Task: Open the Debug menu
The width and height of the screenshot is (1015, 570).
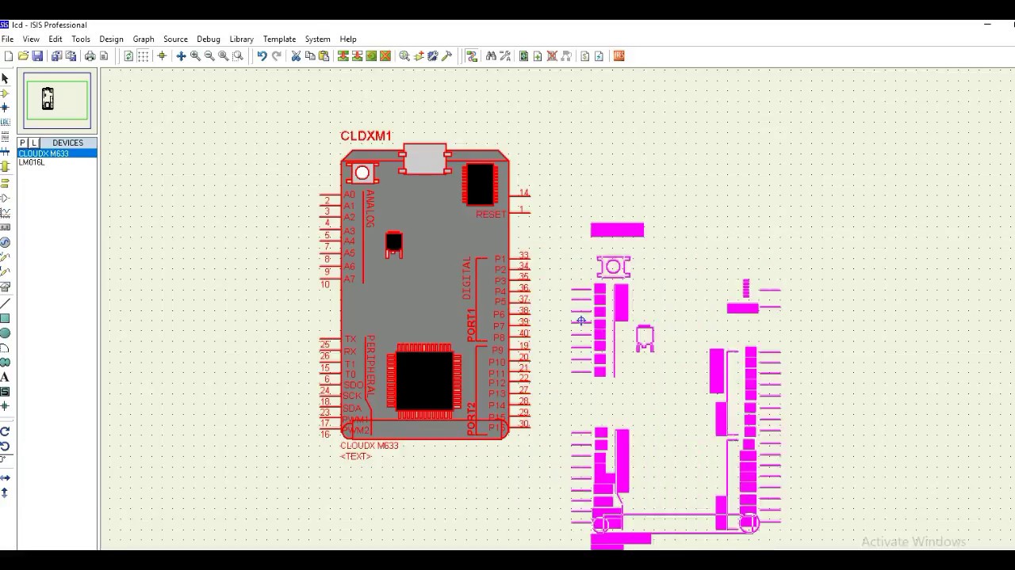Action: (209, 39)
